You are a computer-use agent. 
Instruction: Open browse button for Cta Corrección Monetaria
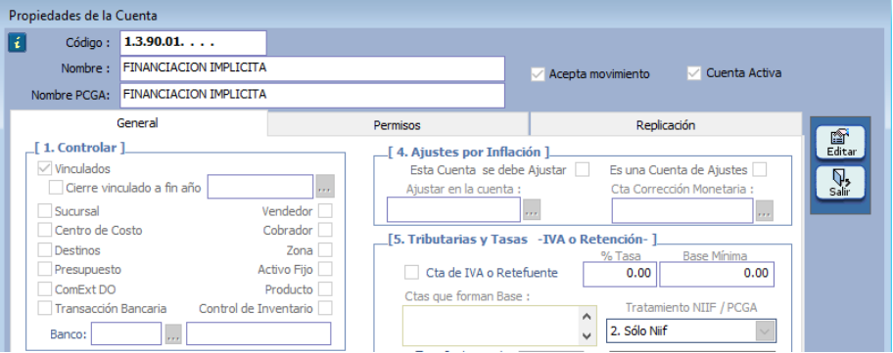click(765, 211)
